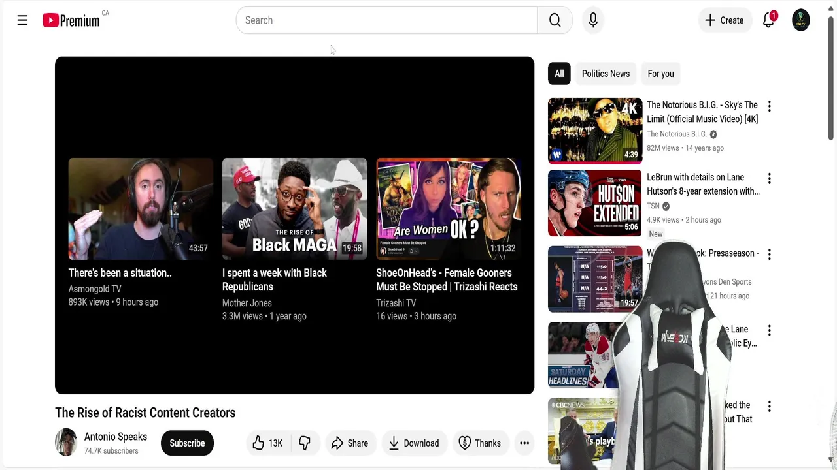Image resolution: width=837 pixels, height=470 pixels.
Task: Click 'The Notorious B.I.G. - Sky's The Limit' title
Action: coord(702,112)
